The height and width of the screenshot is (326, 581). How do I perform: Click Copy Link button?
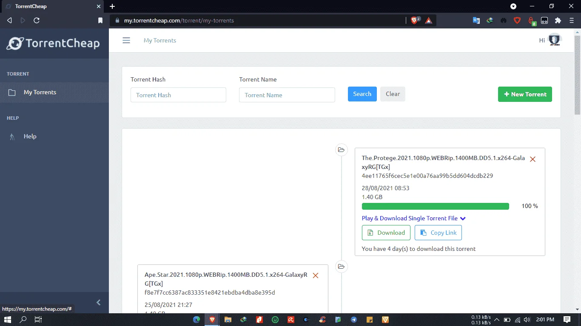point(438,233)
